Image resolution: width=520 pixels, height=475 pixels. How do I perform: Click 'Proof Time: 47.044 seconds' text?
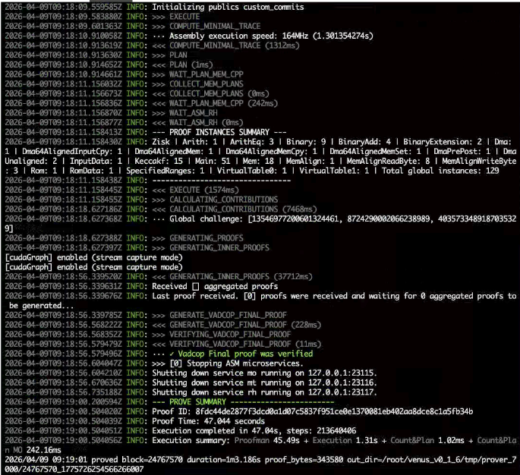(x=208, y=420)
